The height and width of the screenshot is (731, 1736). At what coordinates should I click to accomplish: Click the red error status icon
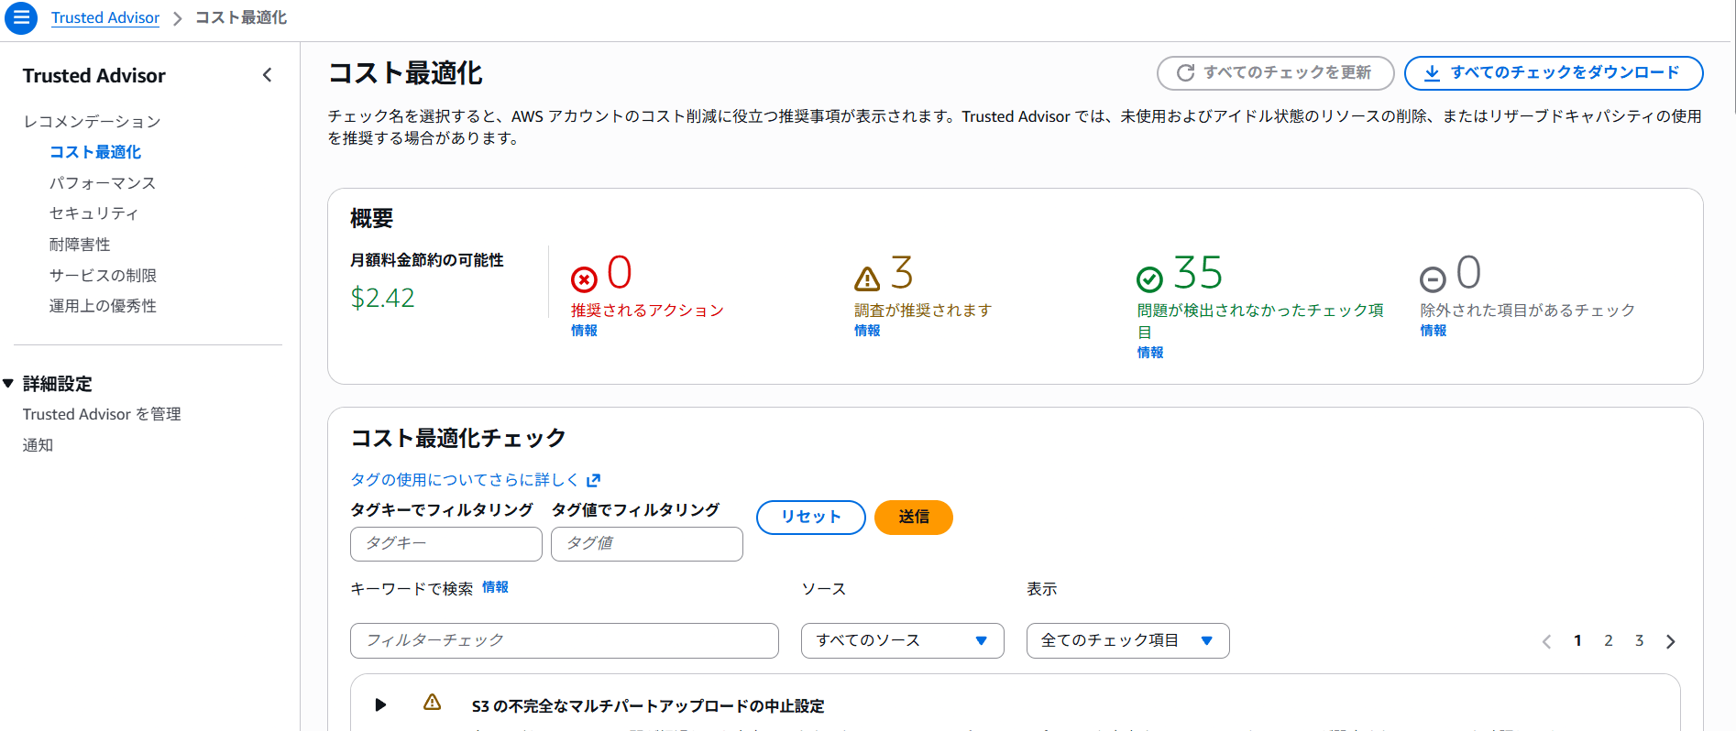pyautogui.click(x=584, y=278)
